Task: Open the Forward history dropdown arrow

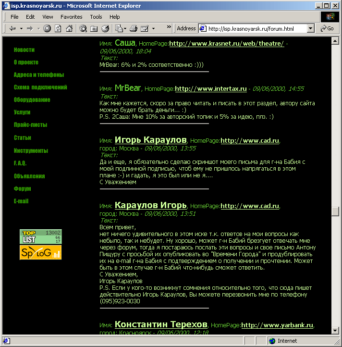Action: point(38,28)
